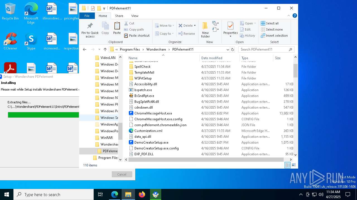
Task: Open Recycle Bin desktop icon
Action: tap(10, 12)
